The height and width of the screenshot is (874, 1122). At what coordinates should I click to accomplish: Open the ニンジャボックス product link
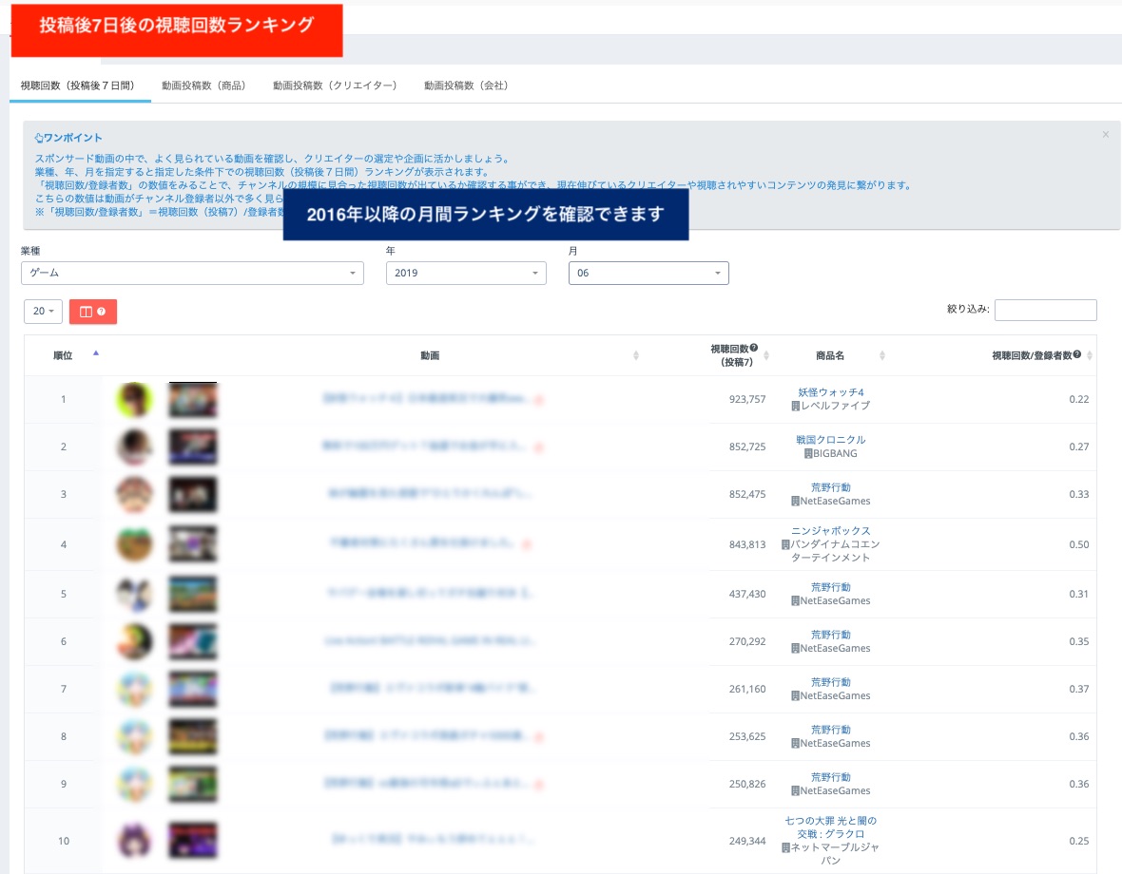[831, 531]
